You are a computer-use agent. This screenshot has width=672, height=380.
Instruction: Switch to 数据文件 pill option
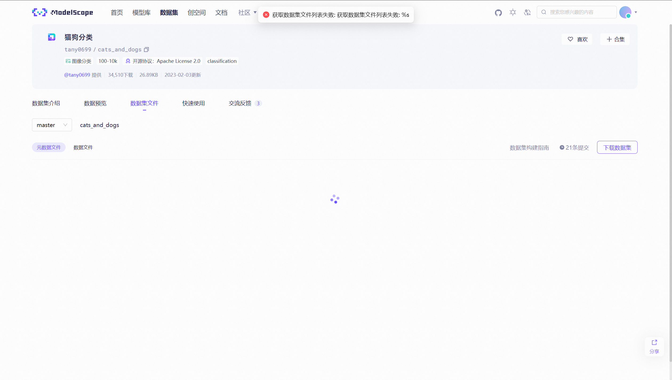point(83,148)
